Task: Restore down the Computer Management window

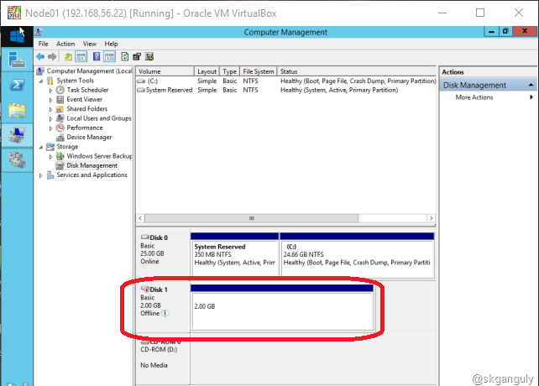Action: pos(505,31)
